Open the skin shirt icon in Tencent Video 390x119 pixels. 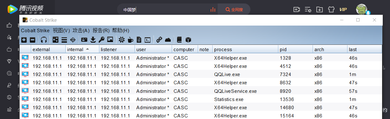331,9
